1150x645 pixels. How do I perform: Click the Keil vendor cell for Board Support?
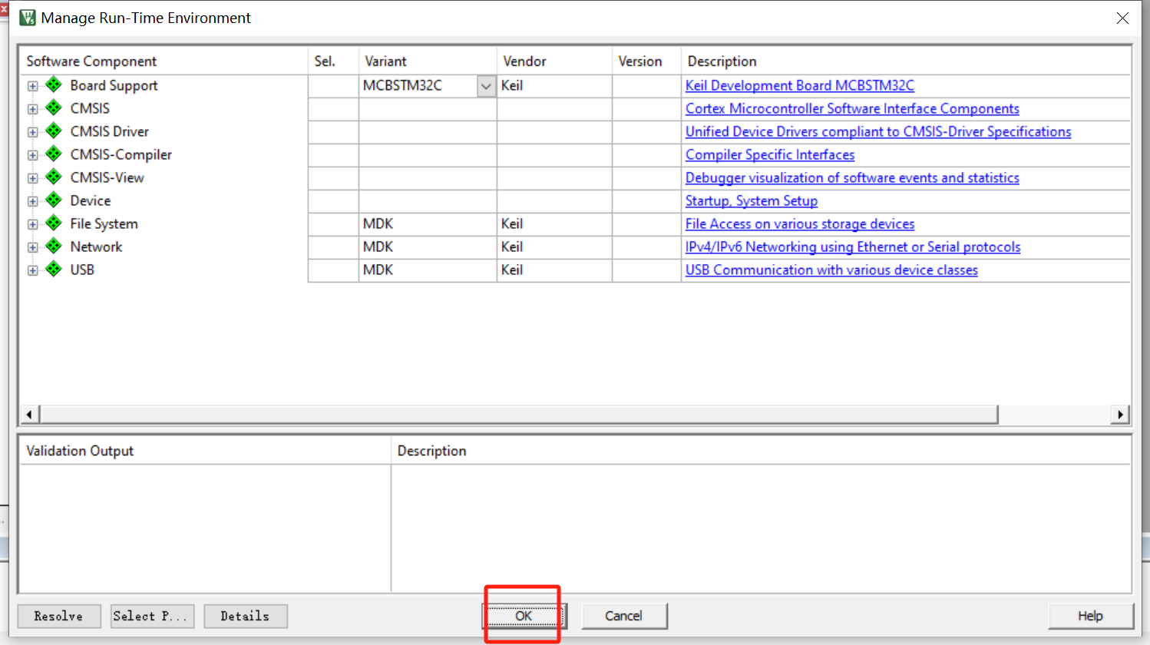(x=554, y=85)
